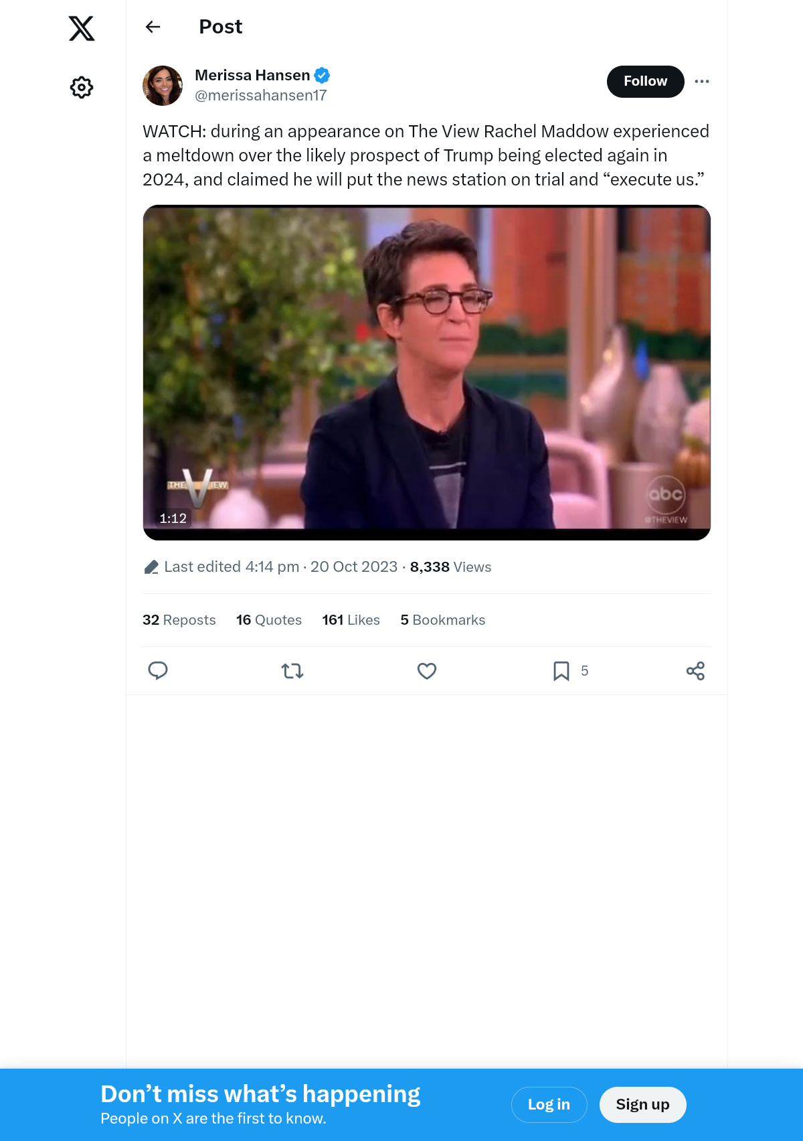The image size is (803, 1141).
Task: Play the Rachel Maddow video
Action: [427, 372]
